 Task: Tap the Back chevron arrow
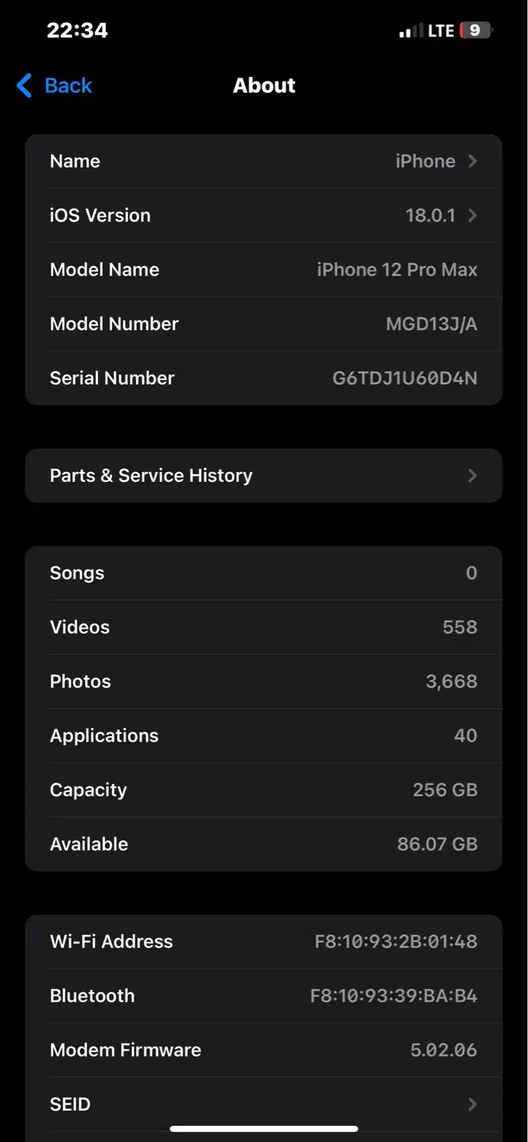(24, 85)
